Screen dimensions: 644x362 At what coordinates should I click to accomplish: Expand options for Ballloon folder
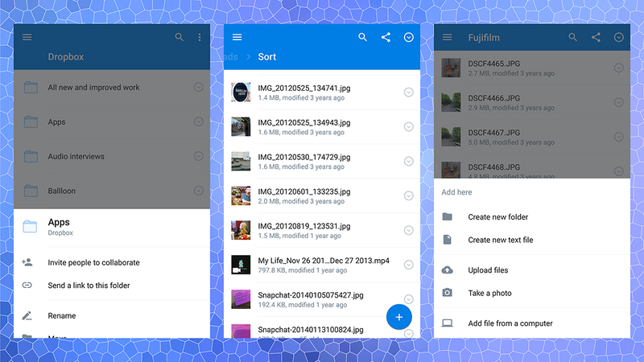pyautogui.click(x=198, y=191)
